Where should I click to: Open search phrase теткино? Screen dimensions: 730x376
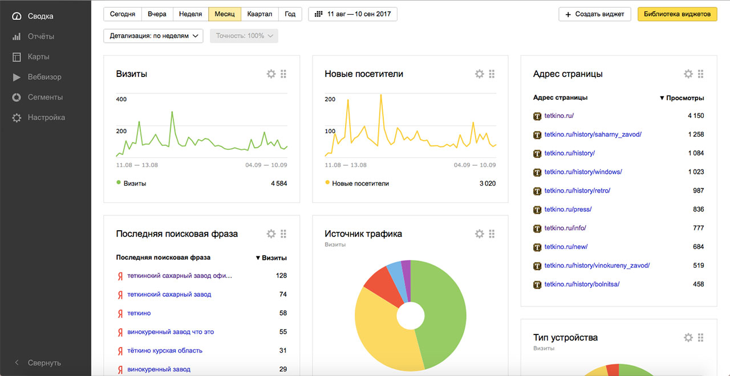pyautogui.click(x=139, y=313)
